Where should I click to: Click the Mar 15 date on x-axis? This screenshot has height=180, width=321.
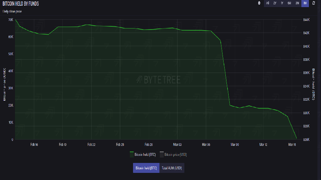coord(292,145)
